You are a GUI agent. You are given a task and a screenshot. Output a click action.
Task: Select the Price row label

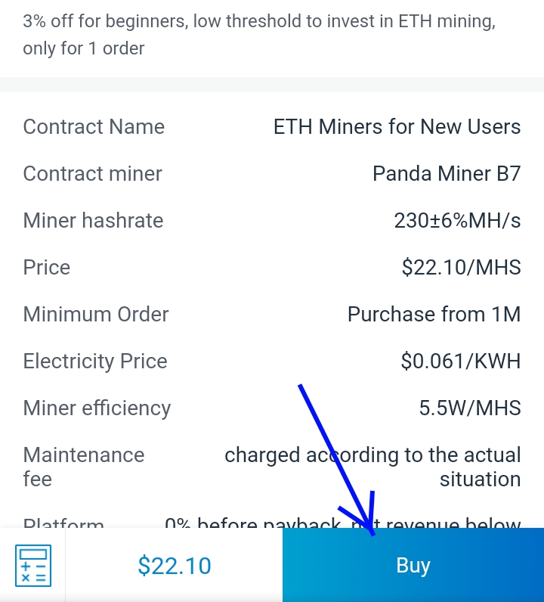coord(46,267)
